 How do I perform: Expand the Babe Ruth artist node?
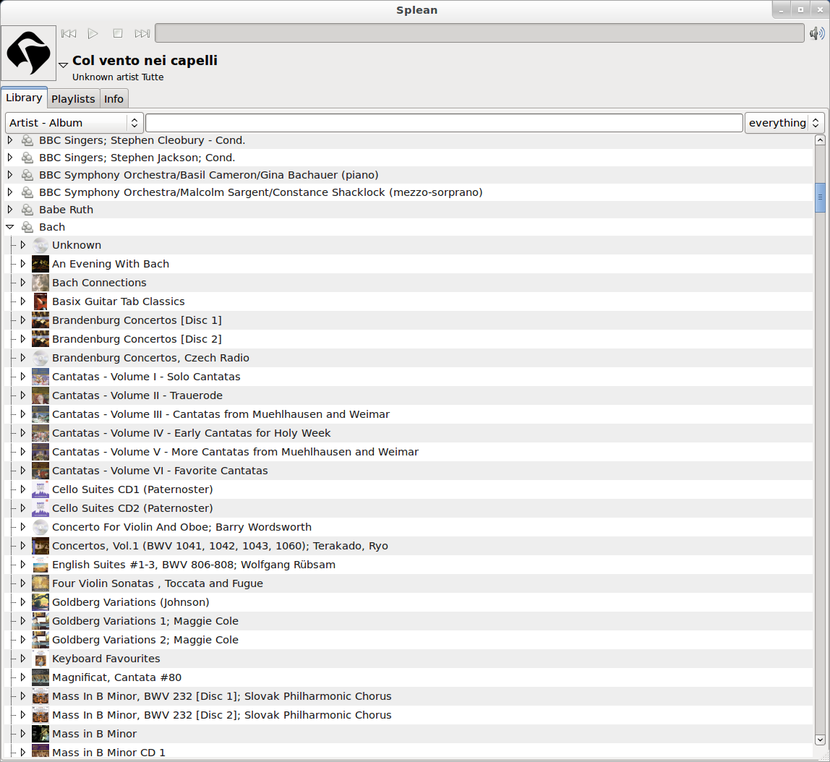pyautogui.click(x=10, y=210)
